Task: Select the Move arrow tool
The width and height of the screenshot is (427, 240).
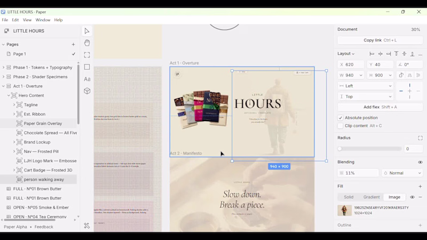Action: point(87,31)
